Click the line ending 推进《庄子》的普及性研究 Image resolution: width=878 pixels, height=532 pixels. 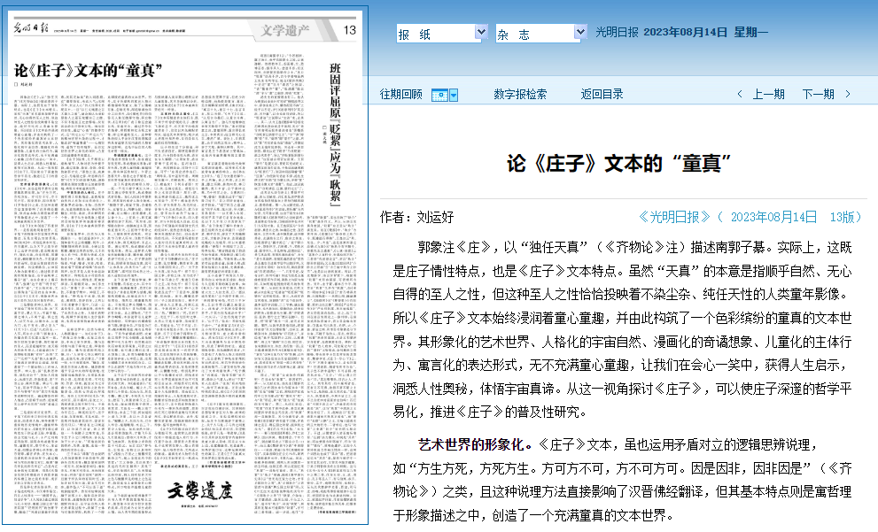pyautogui.click(x=489, y=412)
